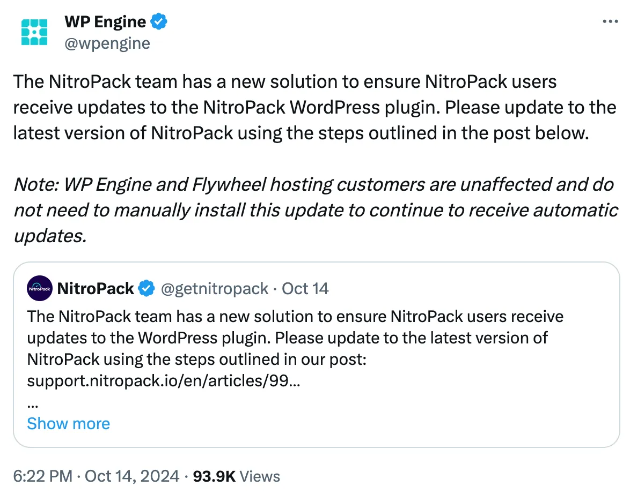Click the @getnitropack handle
This screenshot has width=630, height=494.
(214, 289)
